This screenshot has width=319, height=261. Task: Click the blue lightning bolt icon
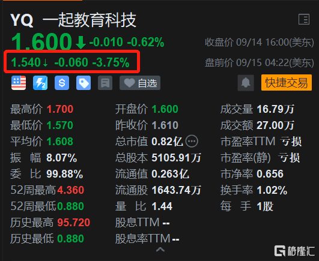40,83
